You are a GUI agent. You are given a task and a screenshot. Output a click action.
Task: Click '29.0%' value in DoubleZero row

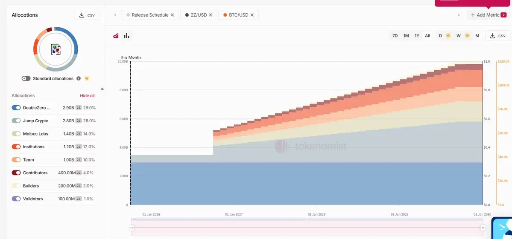click(x=90, y=108)
